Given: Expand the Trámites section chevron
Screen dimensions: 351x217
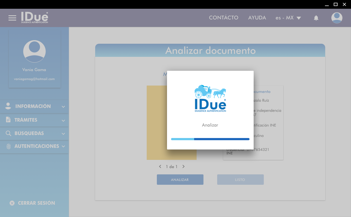Looking at the screenshot, I should [x=63, y=121].
